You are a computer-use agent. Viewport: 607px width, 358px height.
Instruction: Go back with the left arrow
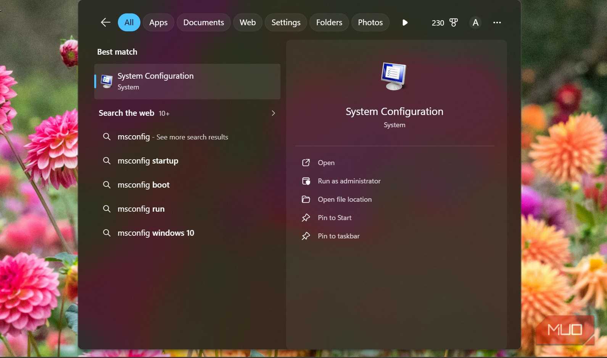(106, 23)
